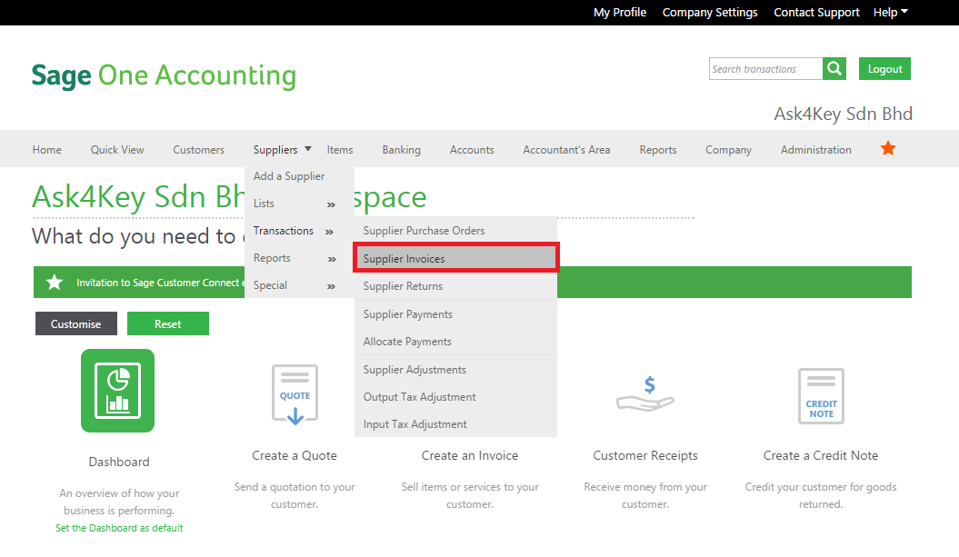Viewport: 959px width, 557px height.
Task: Click Invitation to Sage Customer Connect
Action: [158, 283]
